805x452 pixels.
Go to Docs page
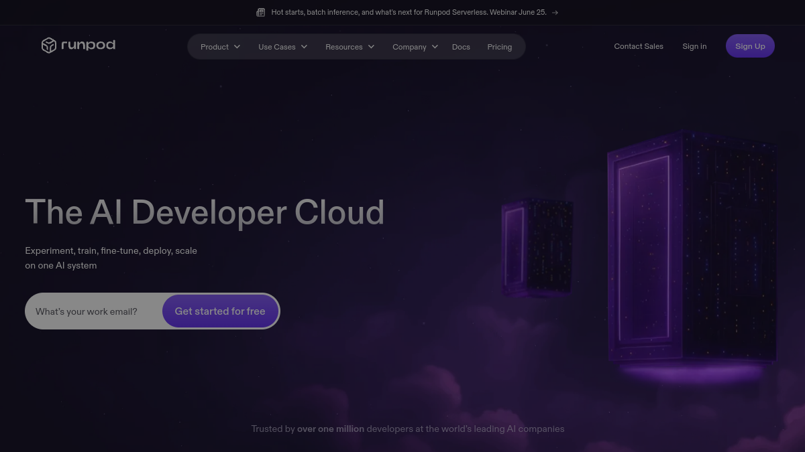pyautogui.click(x=461, y=47)
